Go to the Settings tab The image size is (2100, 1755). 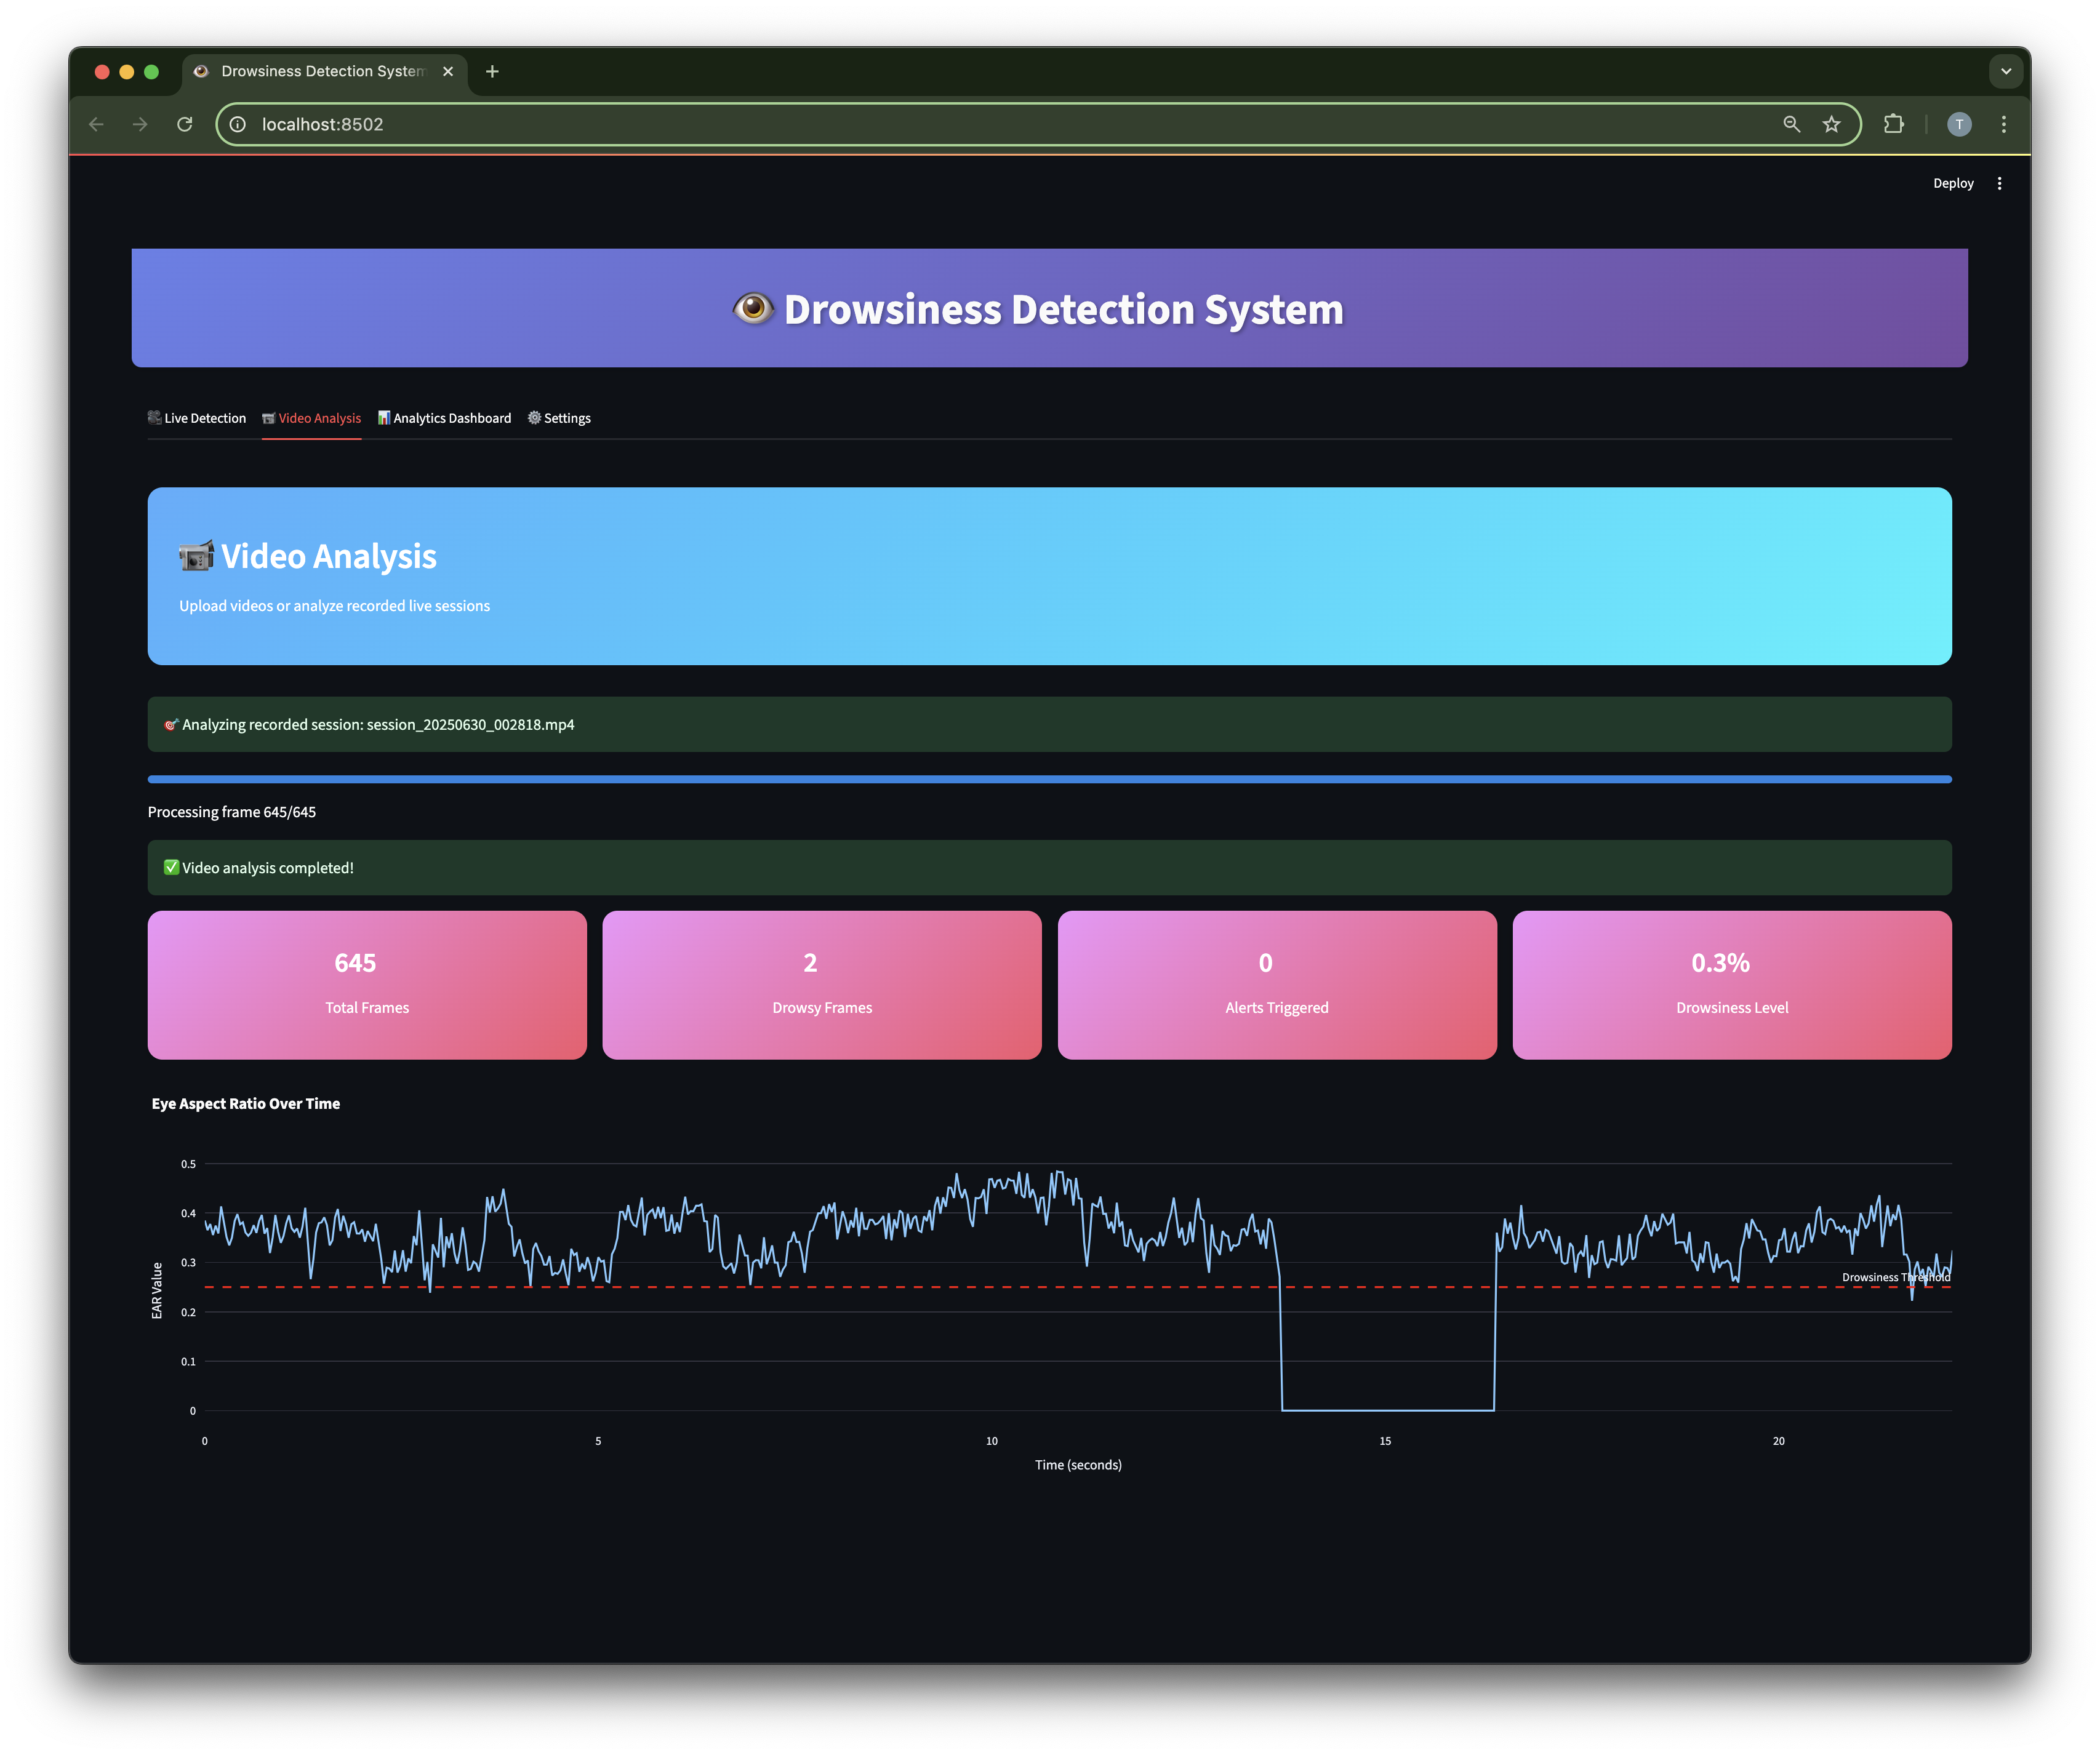tap(559, 418)
